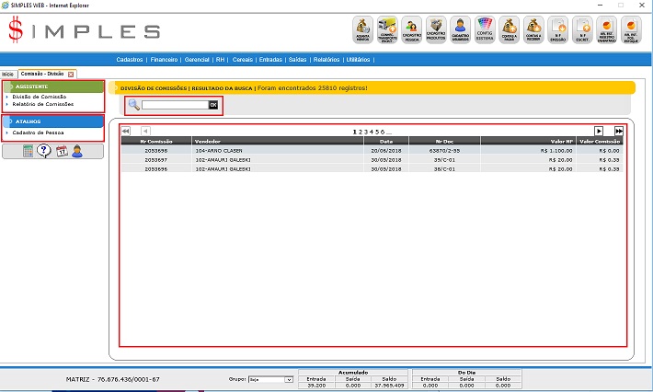The image size is (653, 392).
Task: Close the Comissão - Divisão tab
Action: point(72,74)
